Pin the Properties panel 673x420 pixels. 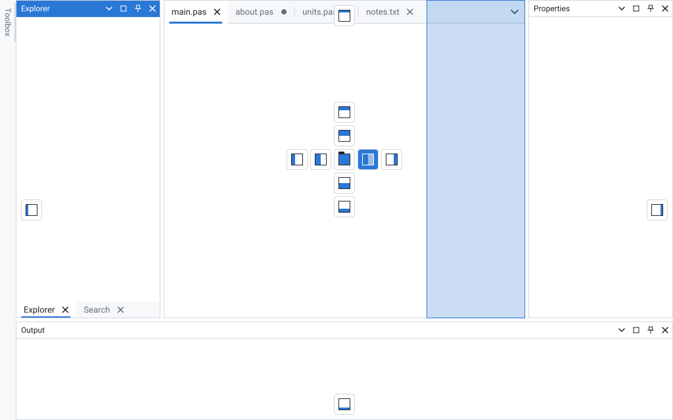pyautogui.click(x=651, y=9)
